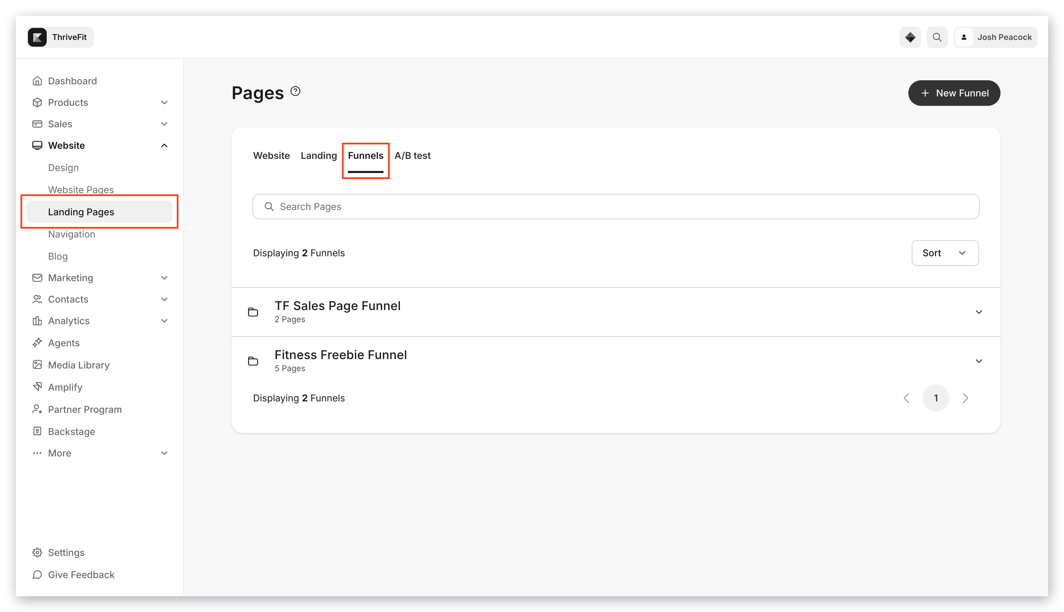Expand the Marketing menu chevron
Viewport: 1064px width, 612px height.
(164, 277)
